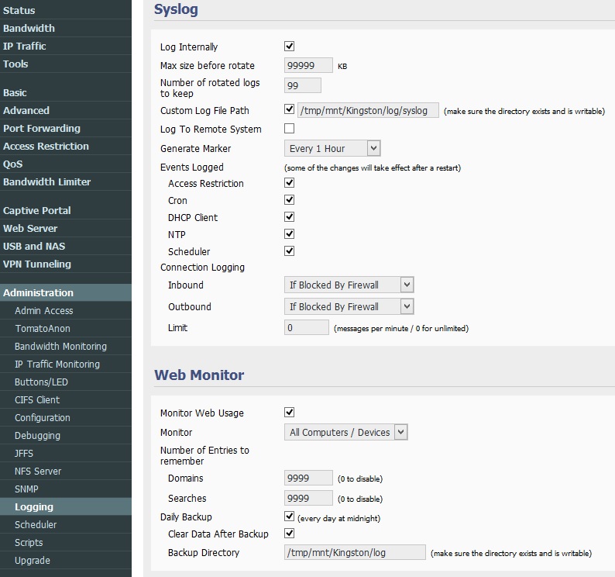Open the Upgrade page
The width and height of the screenshot is (615, 577).
pyautogui.click(x=66, y=561)
